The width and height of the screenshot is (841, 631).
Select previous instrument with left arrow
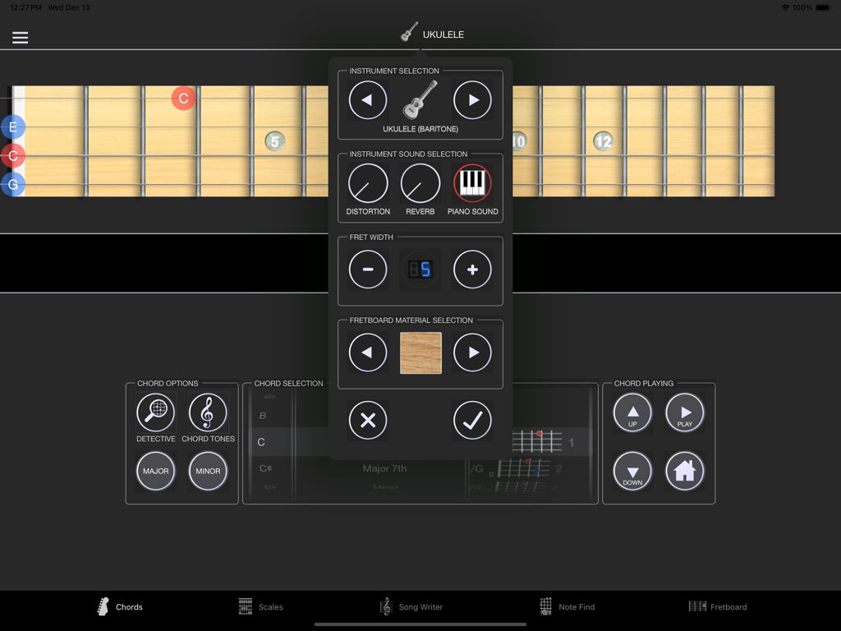[x=367, y=99]
